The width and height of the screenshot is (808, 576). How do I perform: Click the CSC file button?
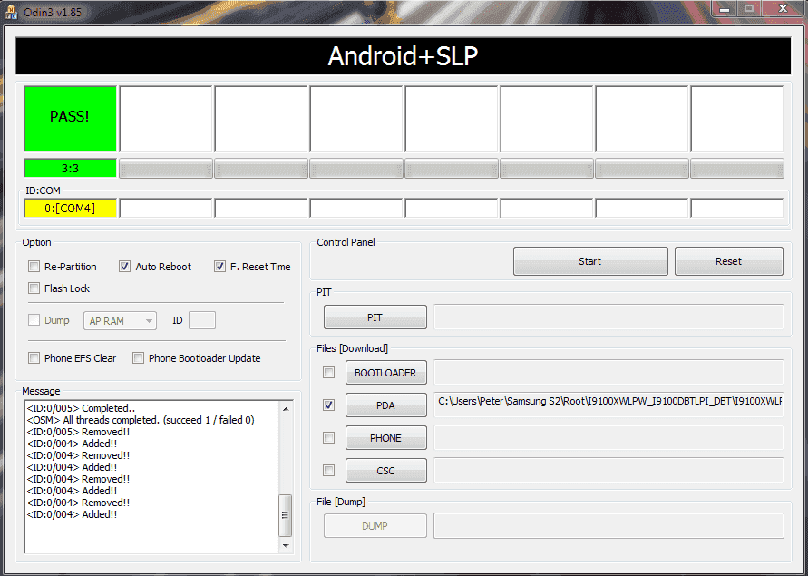(386, 470)
